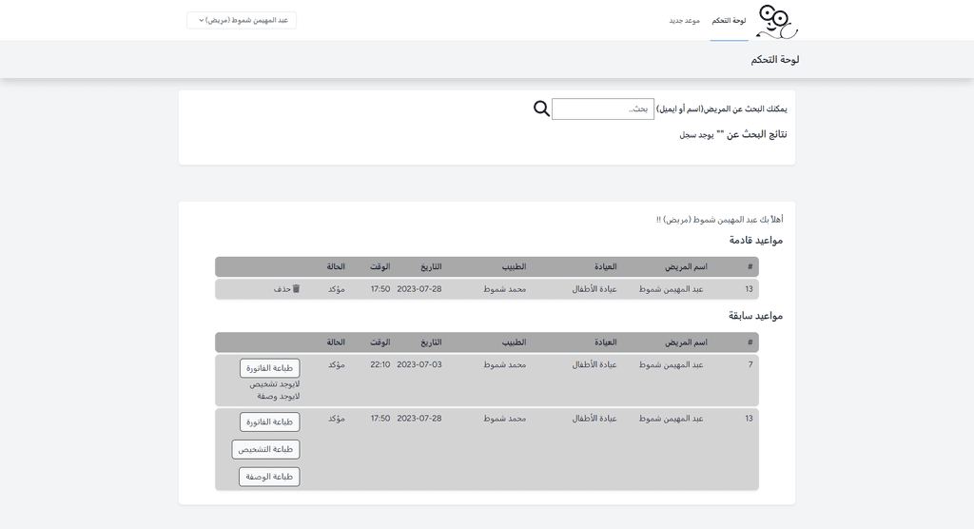Click طباعة الوصفة button
The width and height of the screenshot is (974, 529).
269,476
